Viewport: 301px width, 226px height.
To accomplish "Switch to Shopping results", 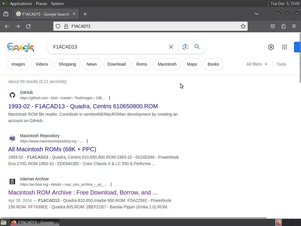I will [67, 64].
